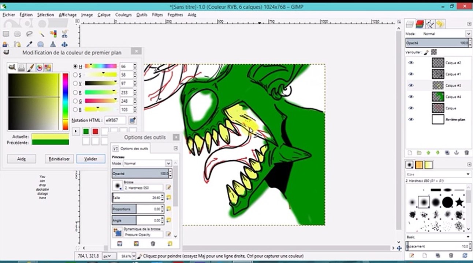Delete tool options preset trash icon
Image resolution: width=473 pixels, height=263 pixels.
[153, 244]
